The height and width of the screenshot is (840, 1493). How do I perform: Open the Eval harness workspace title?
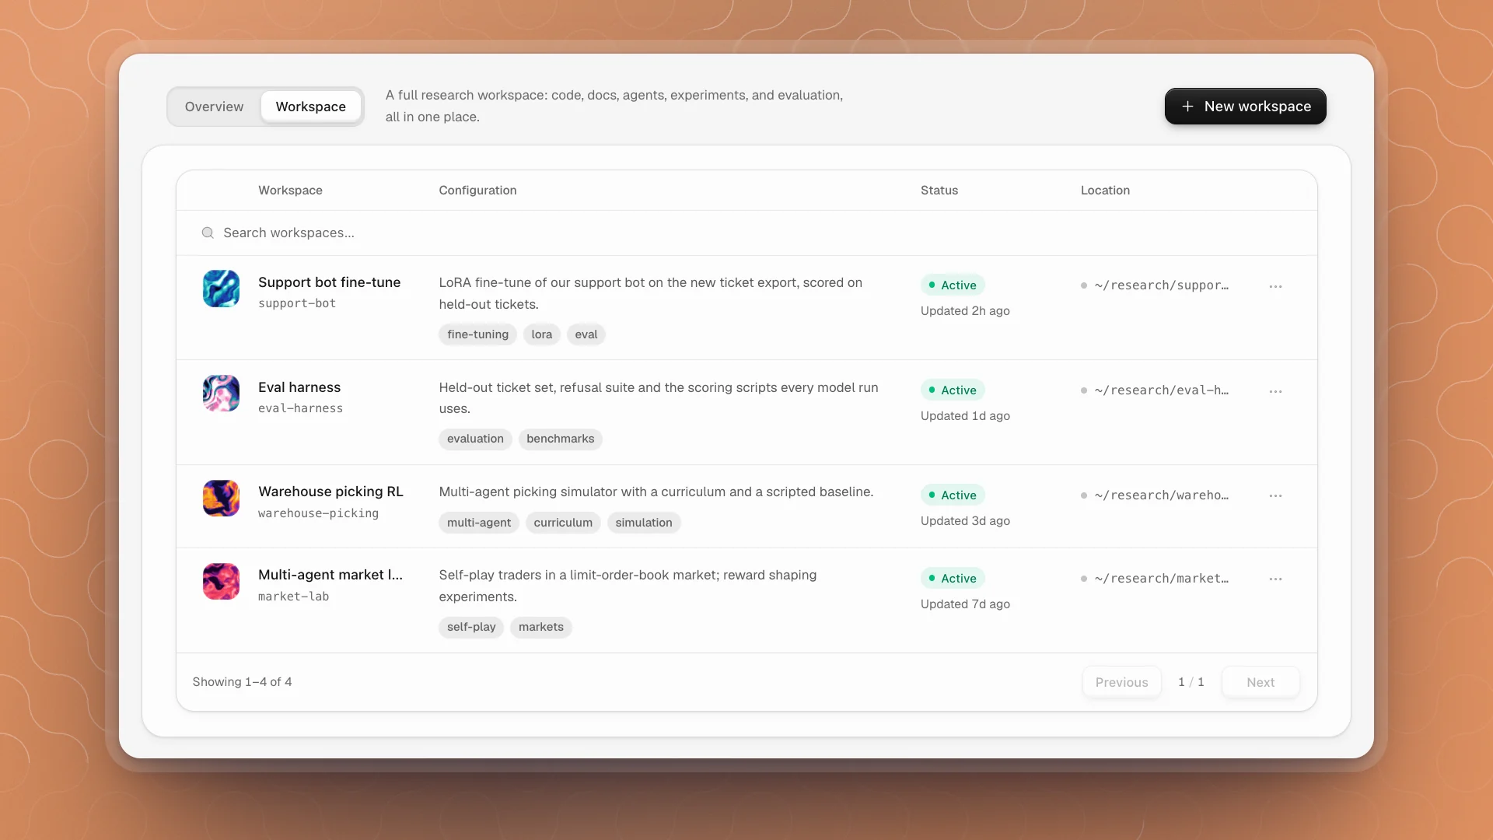tap(299, 387)
